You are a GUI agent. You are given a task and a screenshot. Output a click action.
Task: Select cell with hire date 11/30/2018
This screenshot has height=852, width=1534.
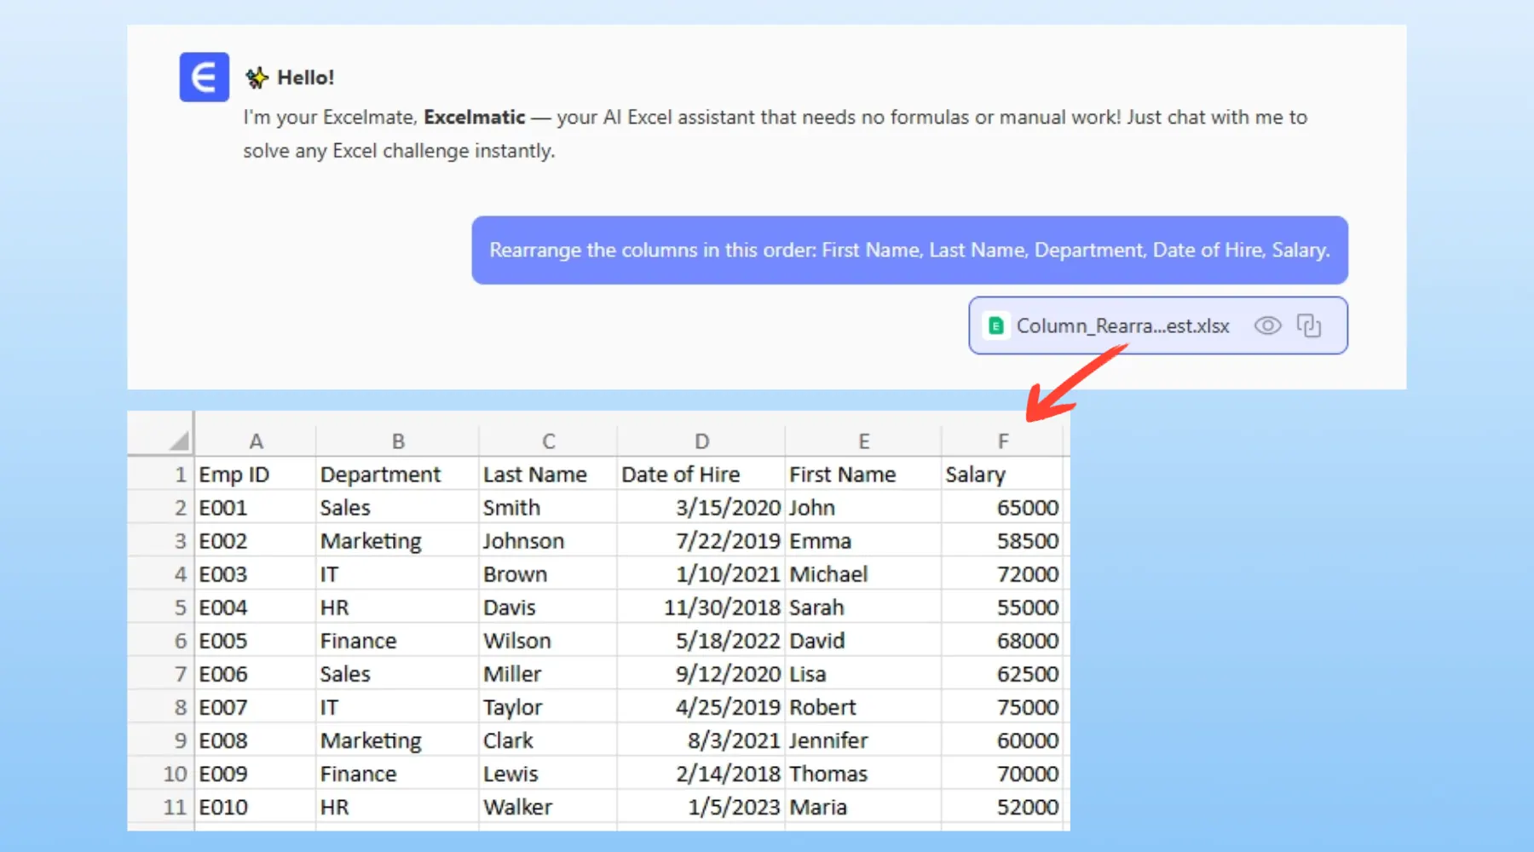(x=700, y=607)
